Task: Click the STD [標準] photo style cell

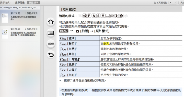Action: pyautogui.click(x=79, y=38)
